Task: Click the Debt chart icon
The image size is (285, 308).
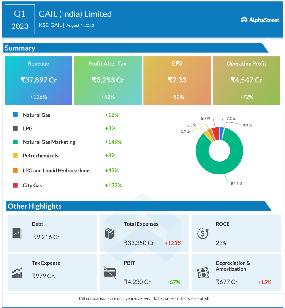Action: (x=17, y=233)
